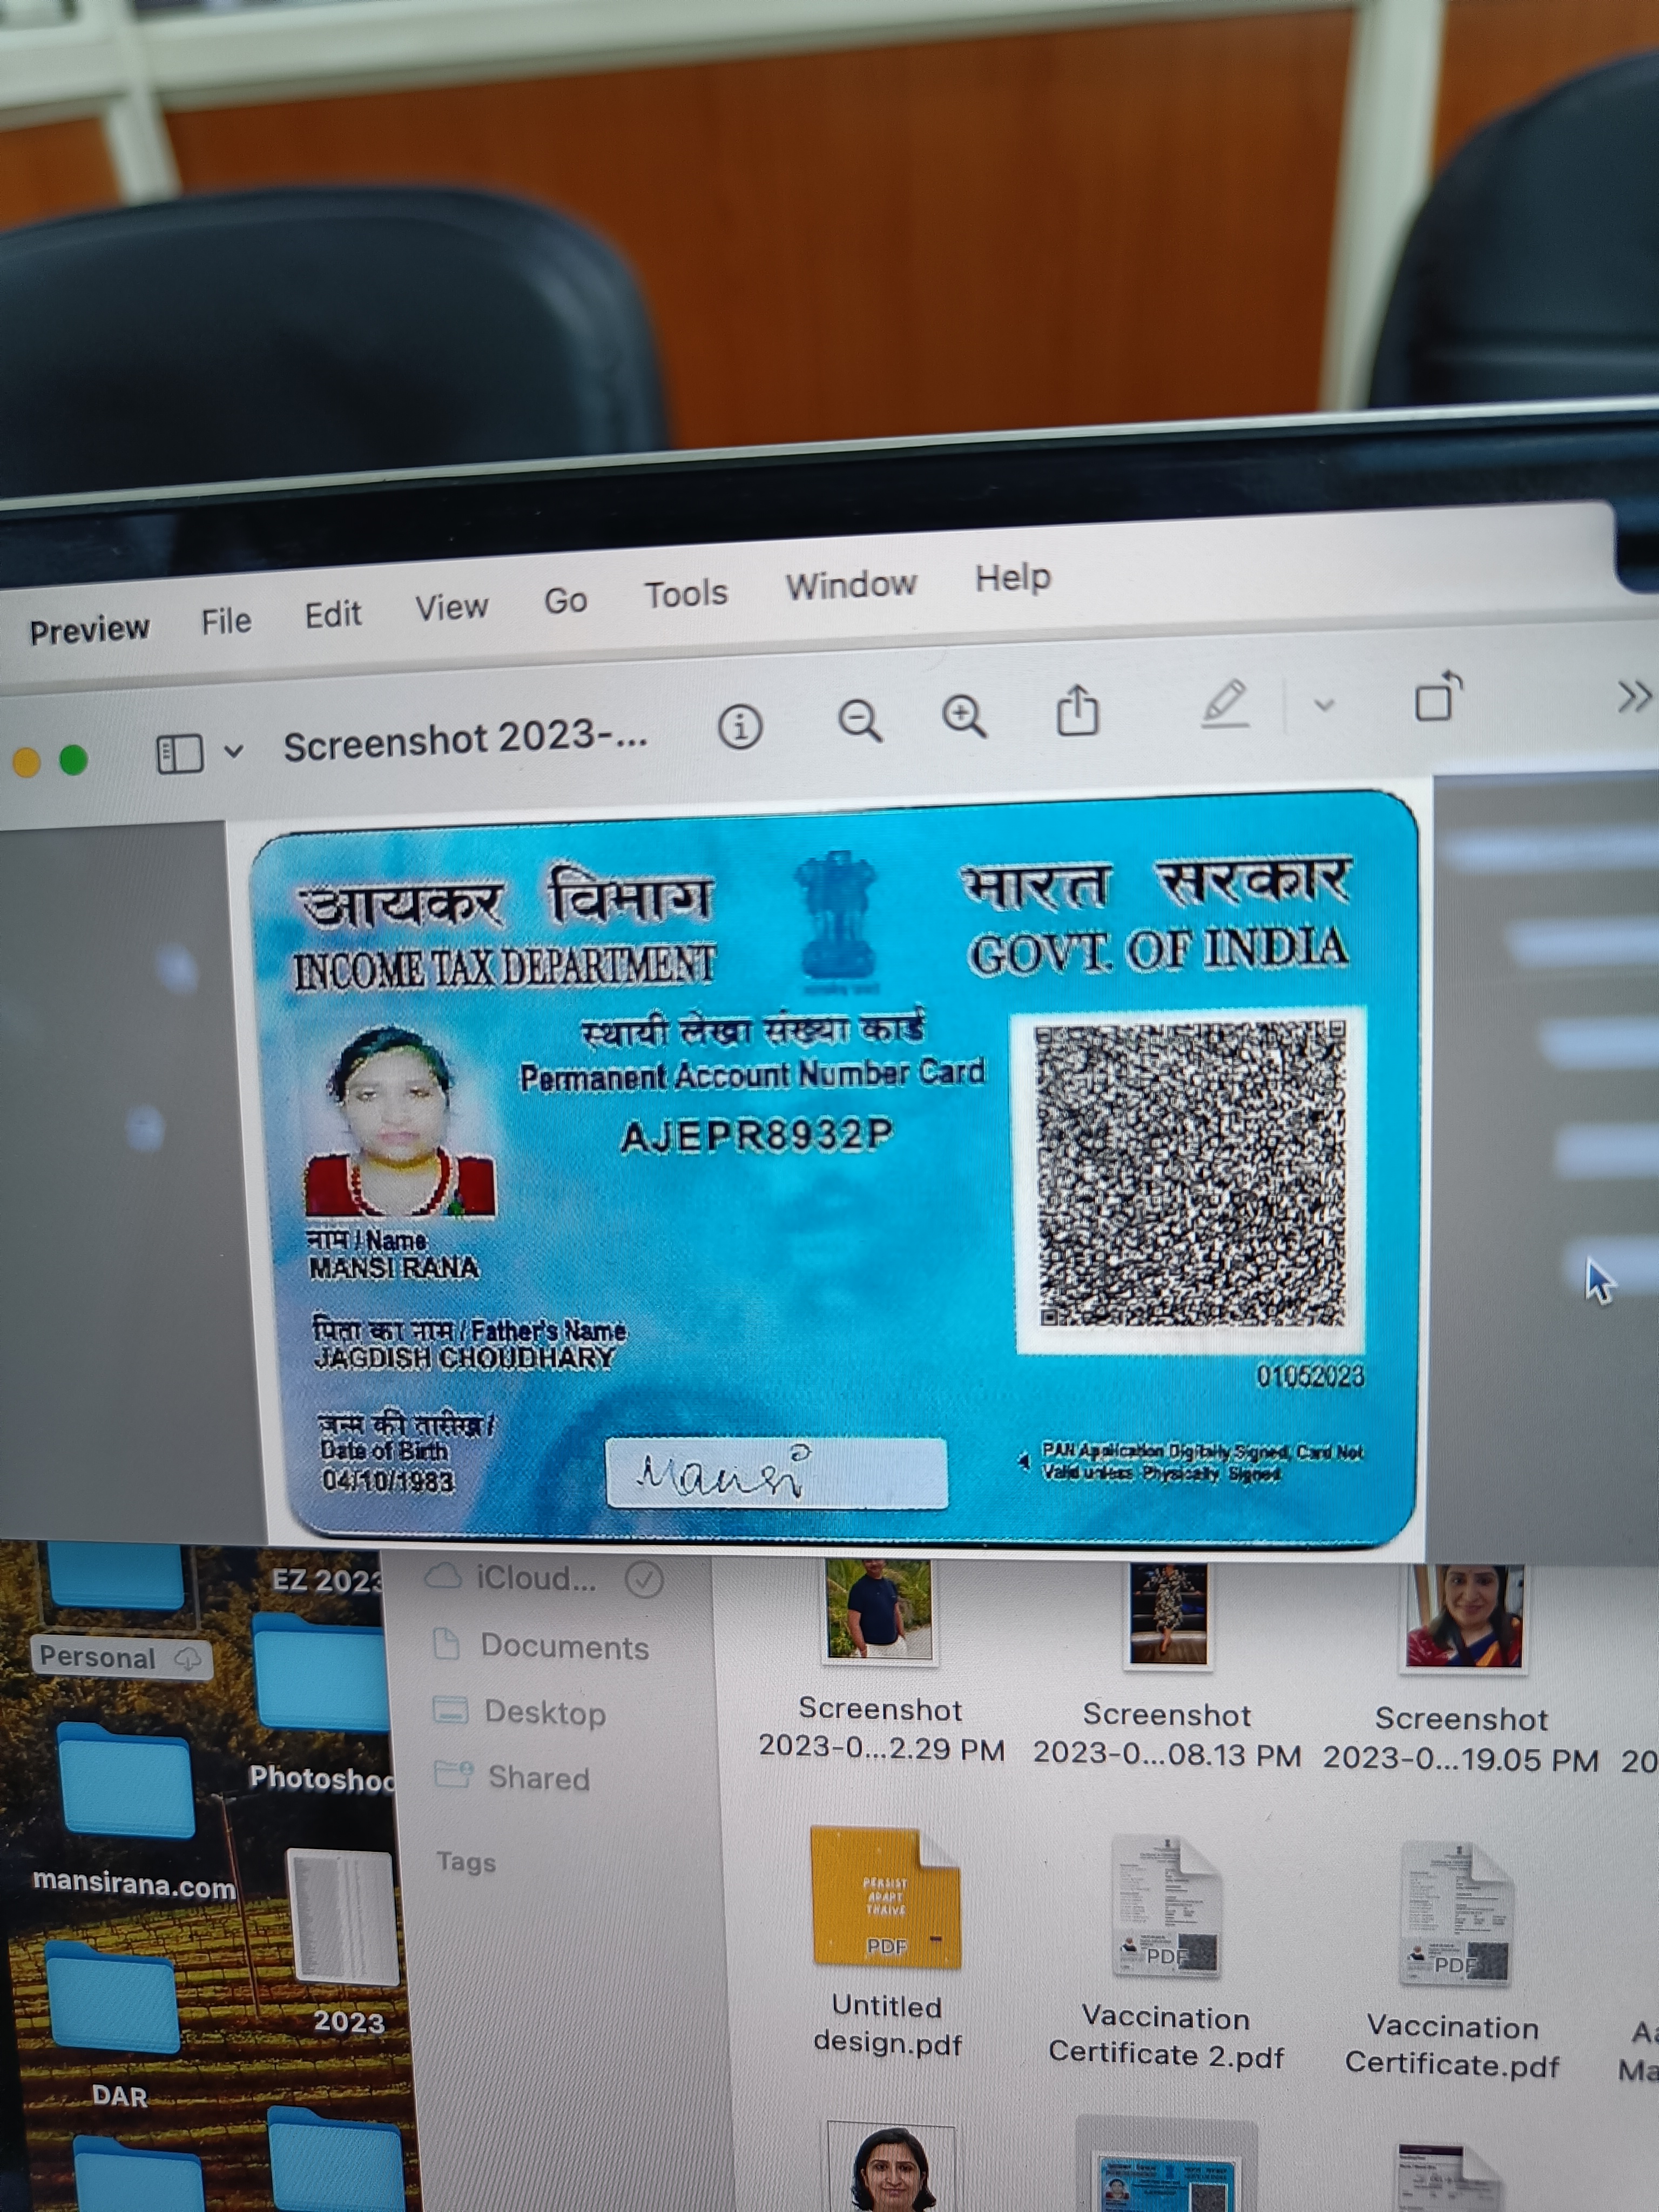This screenshot has height=2212, width=1659.
Task: Open the View menu
Action: (x=451, y=607)
